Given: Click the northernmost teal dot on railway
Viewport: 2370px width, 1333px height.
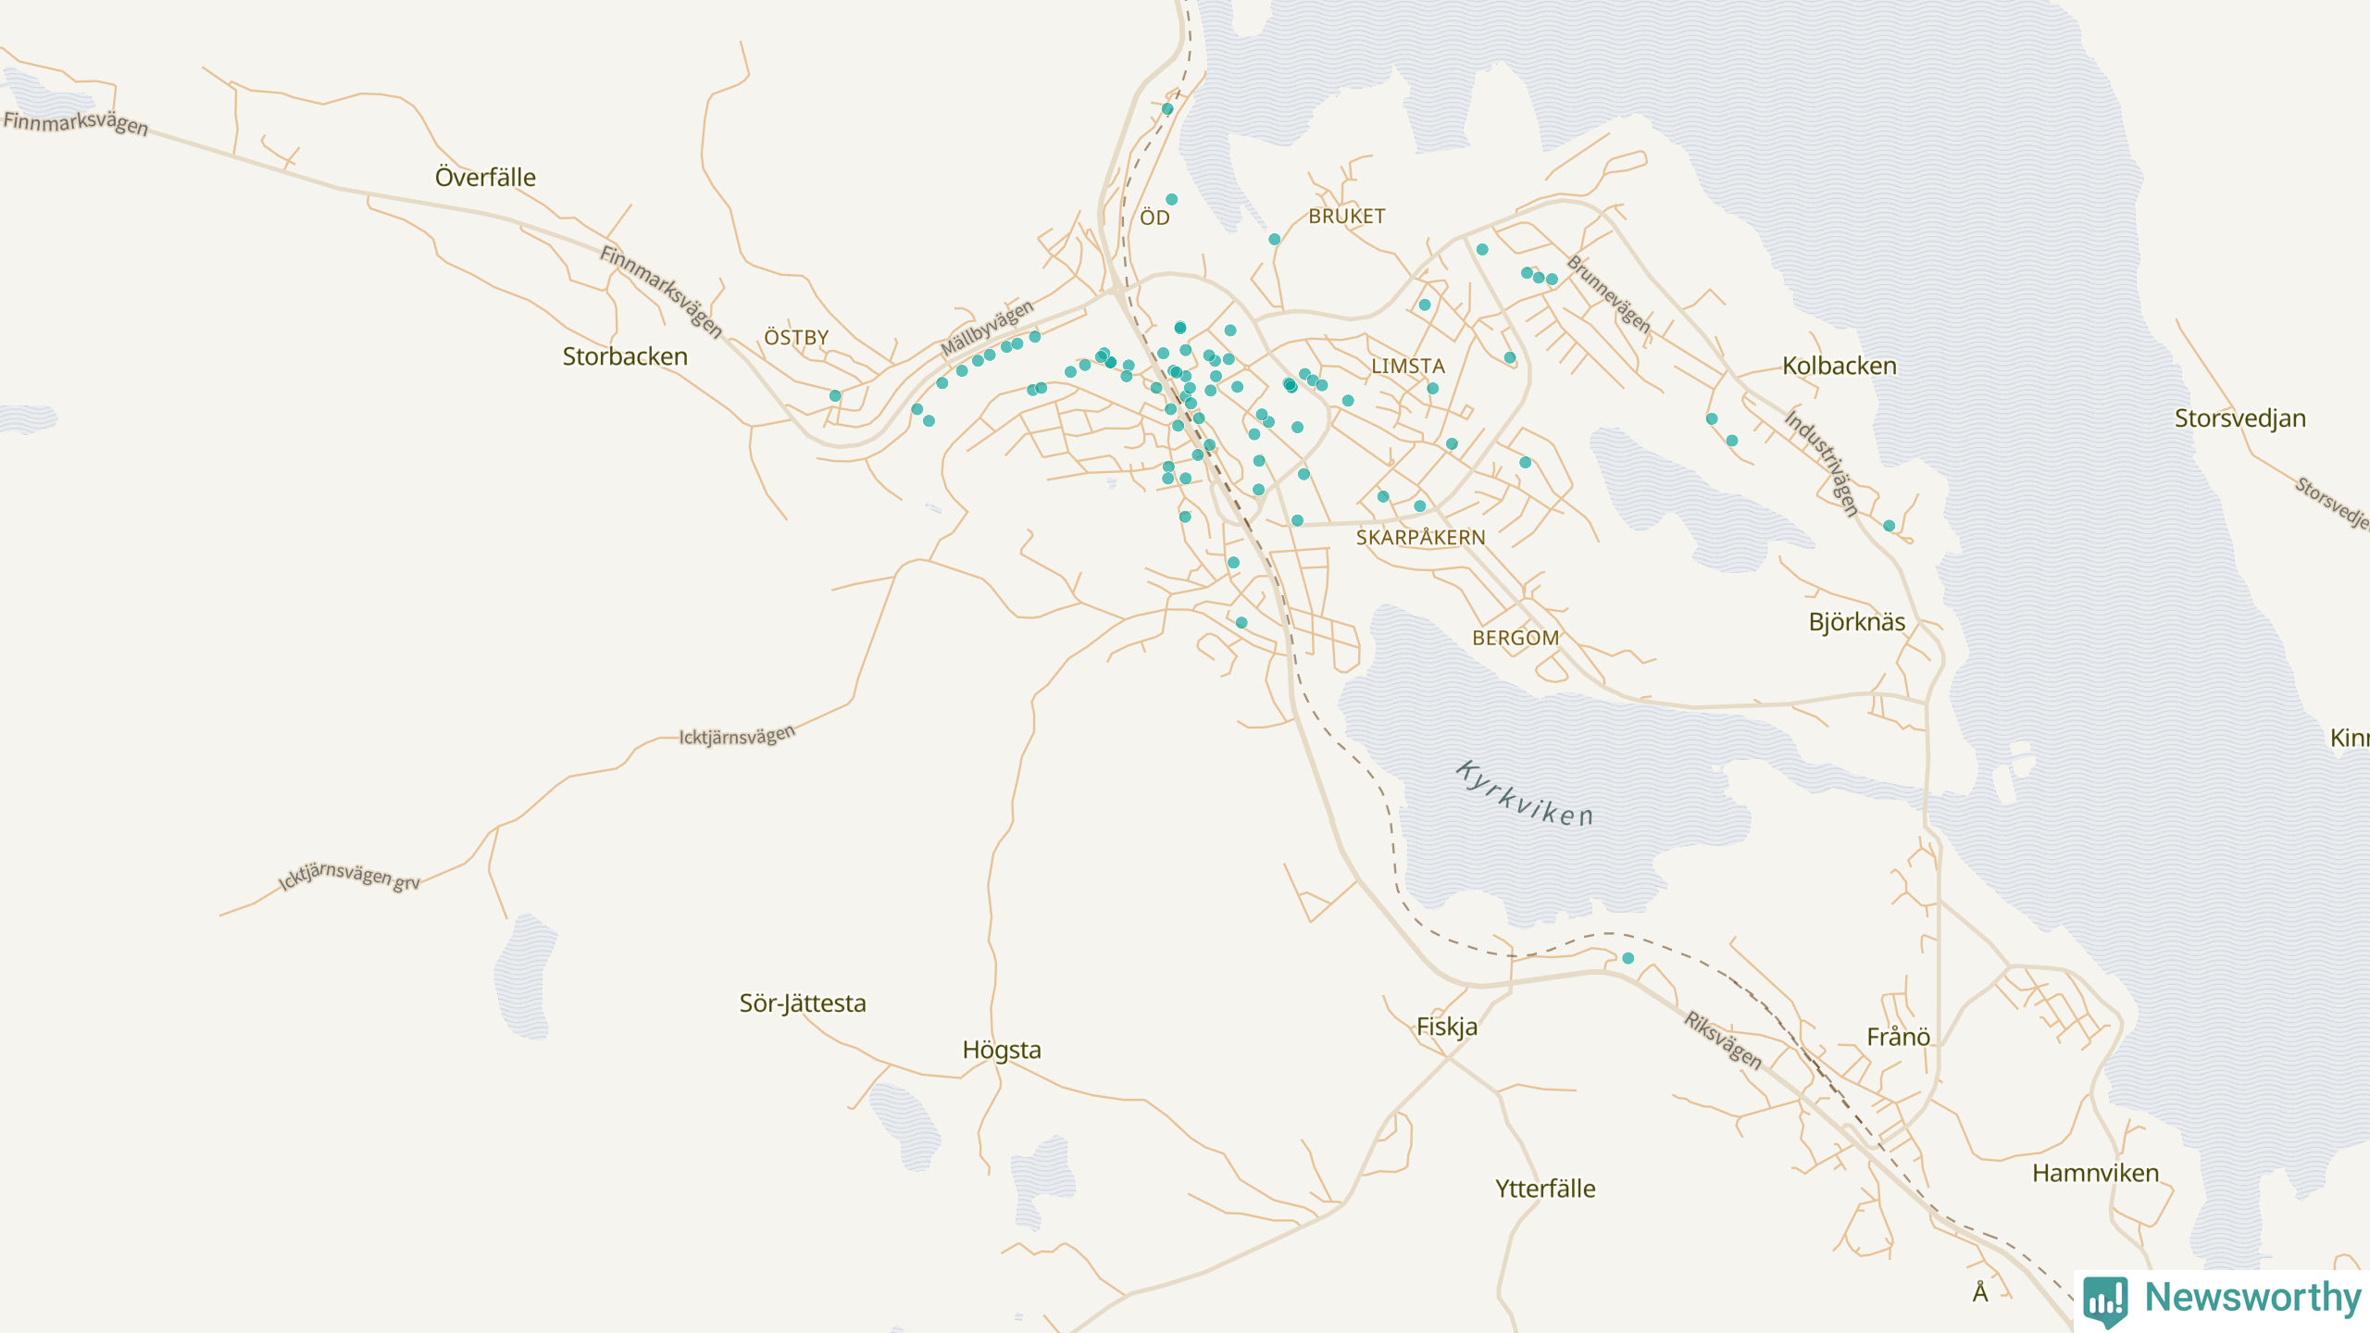Looking at the screenshot, I should (1167, 109).
